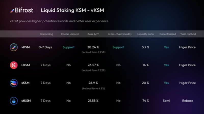Viewport: 204px width, 114px height.
Task: Click vKSM Support under Cross-chain liquidity
Action: [x=118, y=47]
